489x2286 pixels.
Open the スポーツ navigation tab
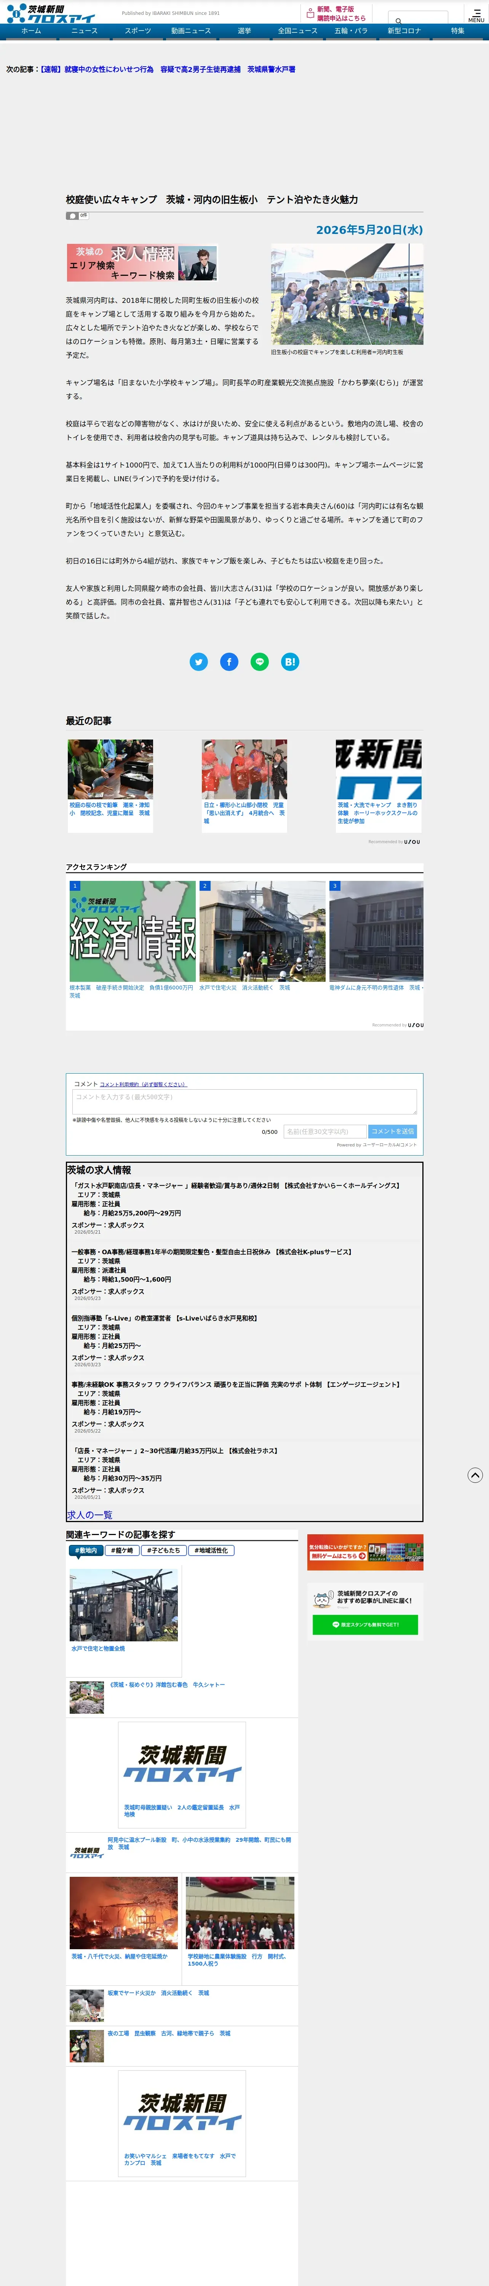click(137, 31)
